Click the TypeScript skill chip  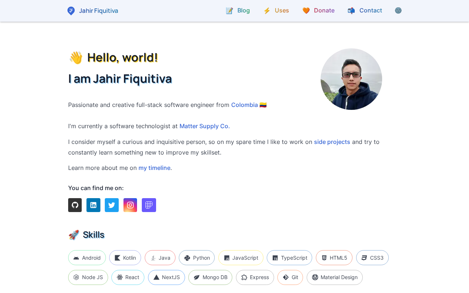pyautogui.click(x=289, y=258)
